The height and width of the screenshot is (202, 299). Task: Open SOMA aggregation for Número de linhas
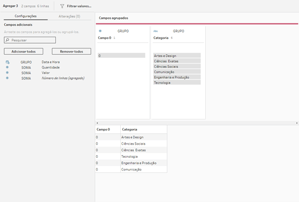pyautogui.click(x=26, y=78)
